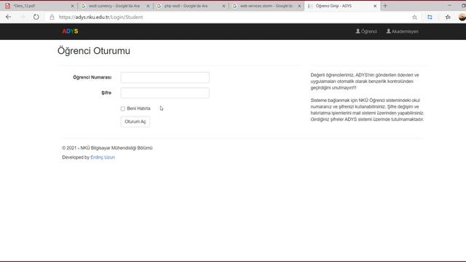This screenshot has width=466, height=262.
Task: Click the ADYS logo in navbar
Action: 70,31
